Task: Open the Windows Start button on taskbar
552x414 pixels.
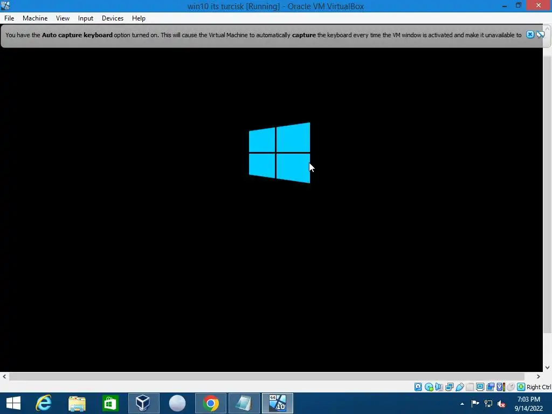Action: click(13, 403)
